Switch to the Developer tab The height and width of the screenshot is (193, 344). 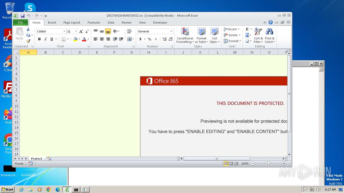click(x=160, y=23)
